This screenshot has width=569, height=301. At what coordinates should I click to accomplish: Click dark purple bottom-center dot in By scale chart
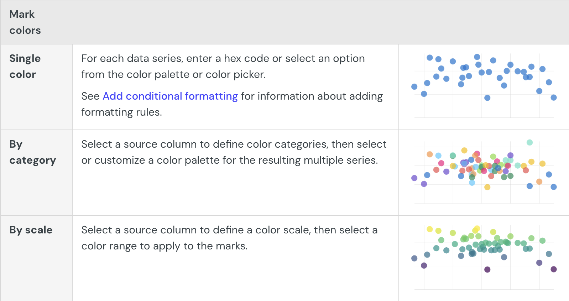coord(487,269)
